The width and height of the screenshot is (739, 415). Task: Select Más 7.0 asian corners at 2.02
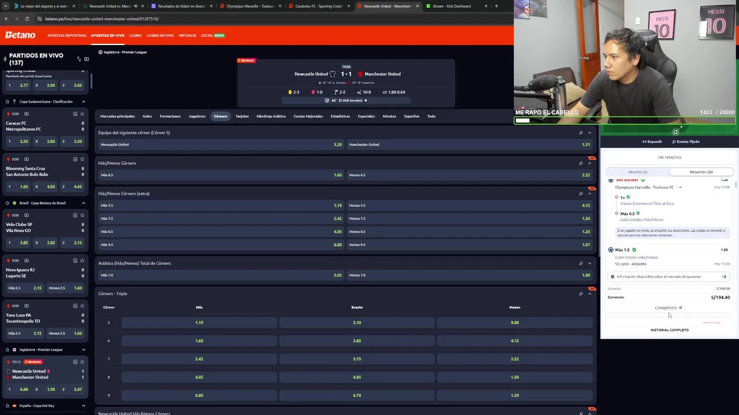coord(221,275)
